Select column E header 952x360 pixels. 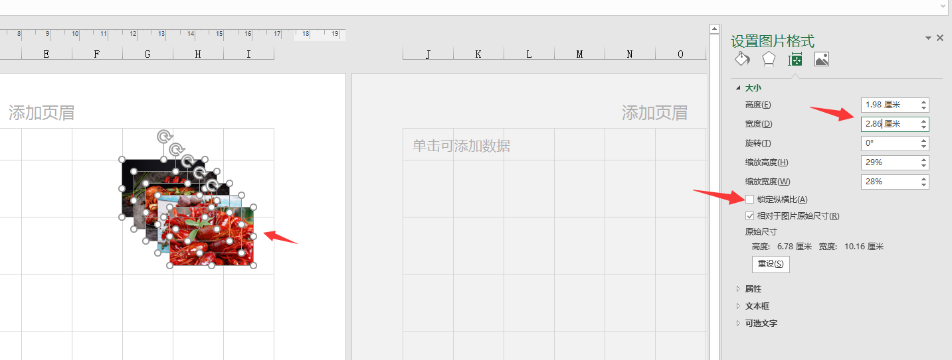47,54
